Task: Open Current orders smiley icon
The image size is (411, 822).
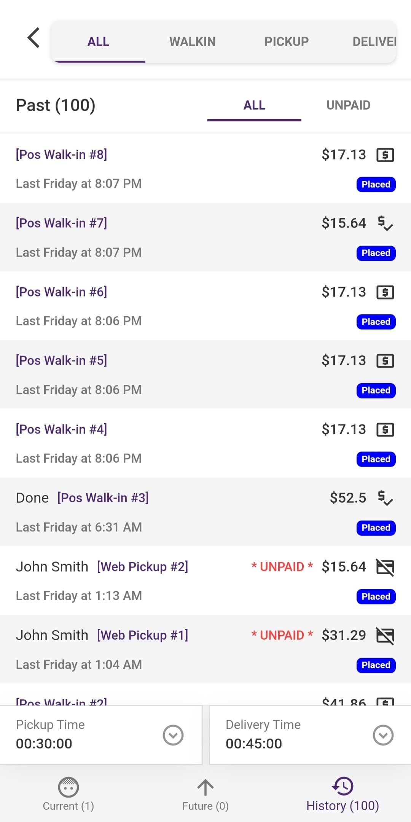Action: [x=68, y=787]
